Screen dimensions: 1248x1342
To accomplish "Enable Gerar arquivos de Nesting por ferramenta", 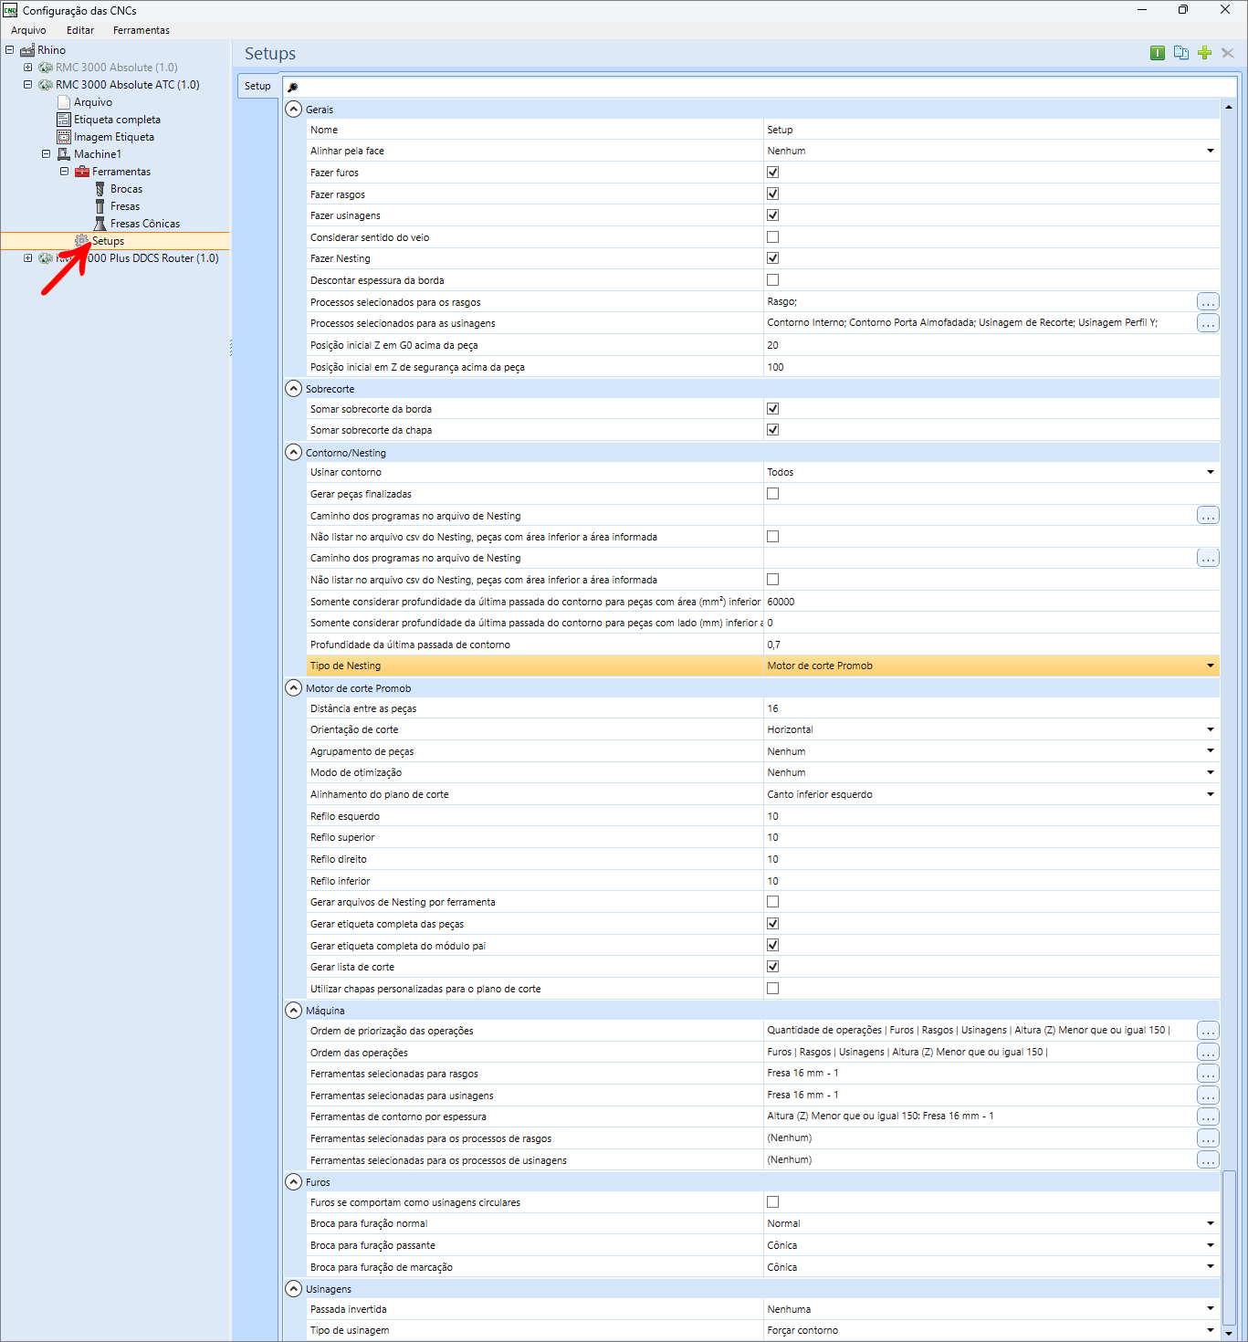I will point(773,902).
